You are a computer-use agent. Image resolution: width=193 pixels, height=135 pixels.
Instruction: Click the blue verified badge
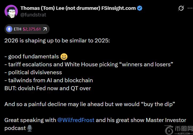(140, 8)
